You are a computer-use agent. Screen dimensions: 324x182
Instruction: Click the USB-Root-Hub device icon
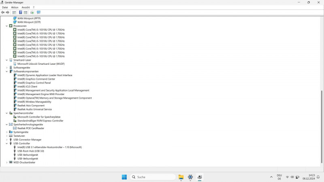(x=15, y=151)
